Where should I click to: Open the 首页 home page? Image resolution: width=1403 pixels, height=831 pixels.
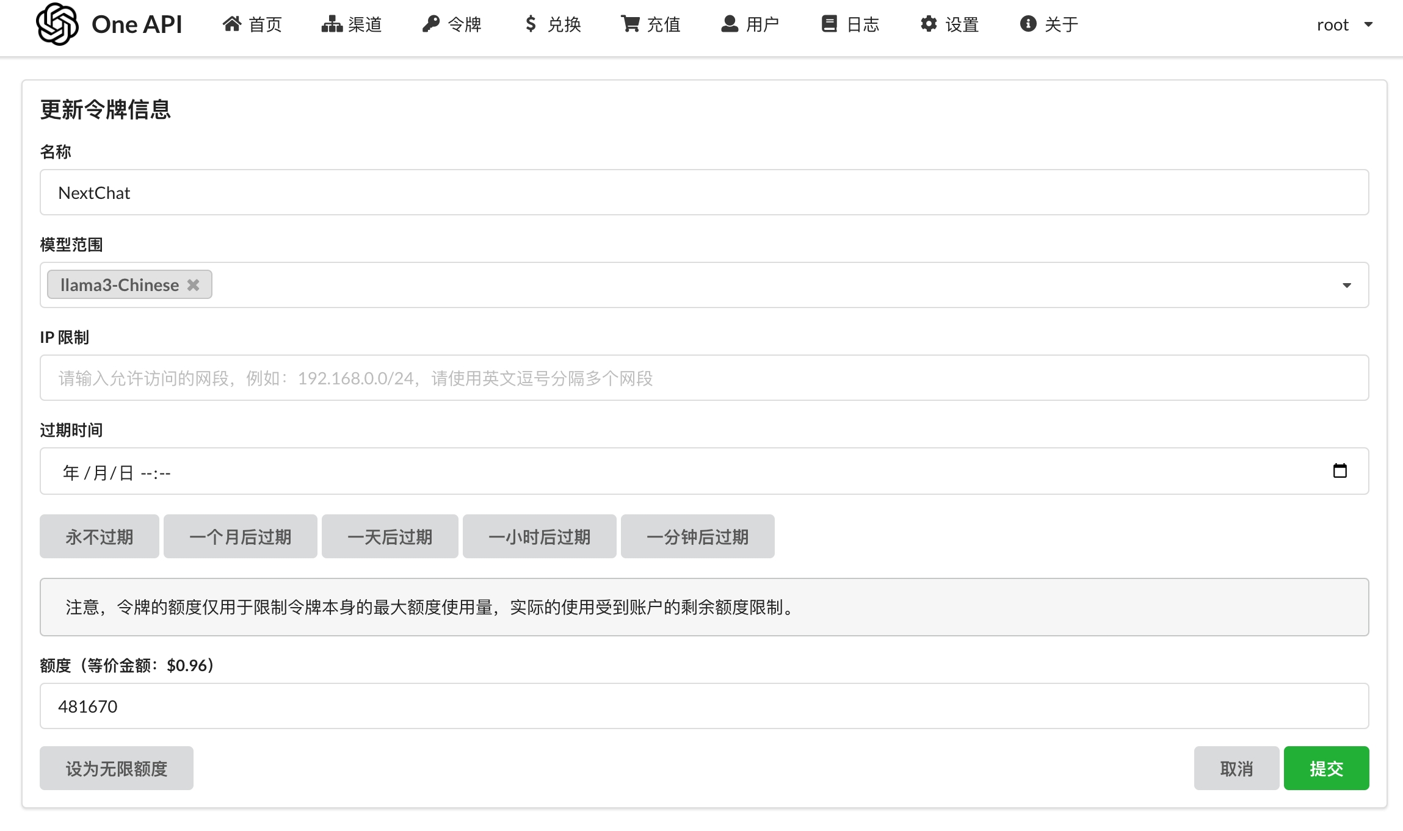point(252,24)
